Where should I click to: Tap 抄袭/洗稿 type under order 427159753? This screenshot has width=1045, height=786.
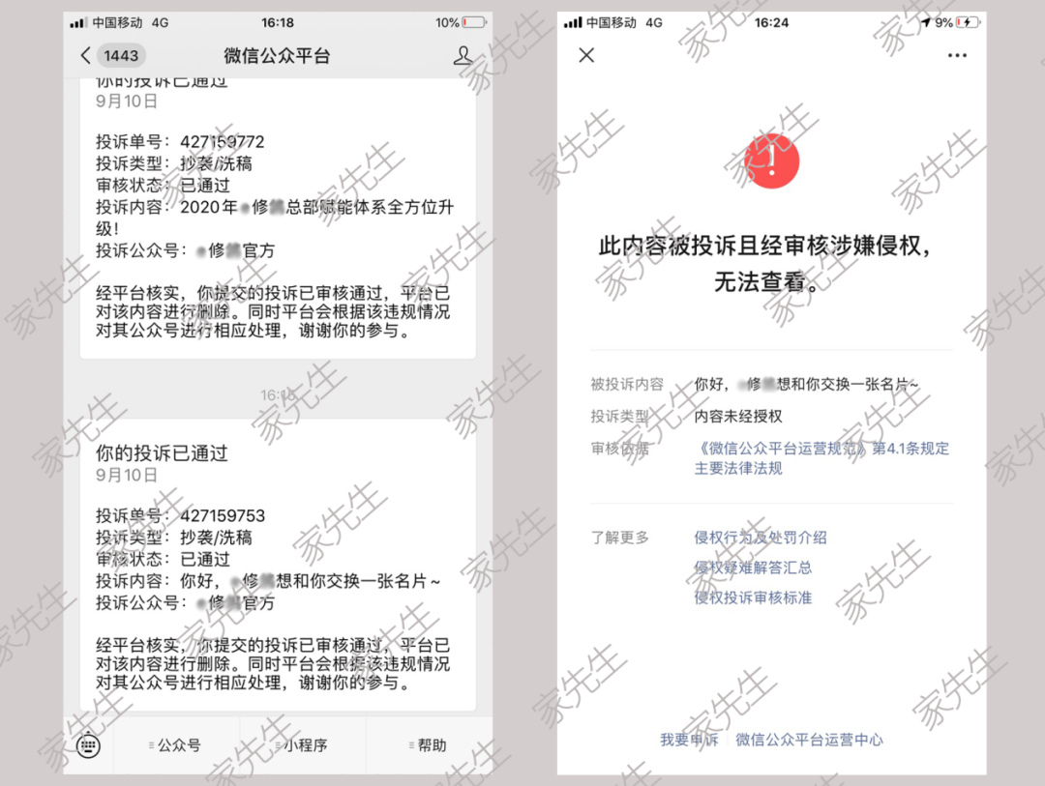coord(216,538)
